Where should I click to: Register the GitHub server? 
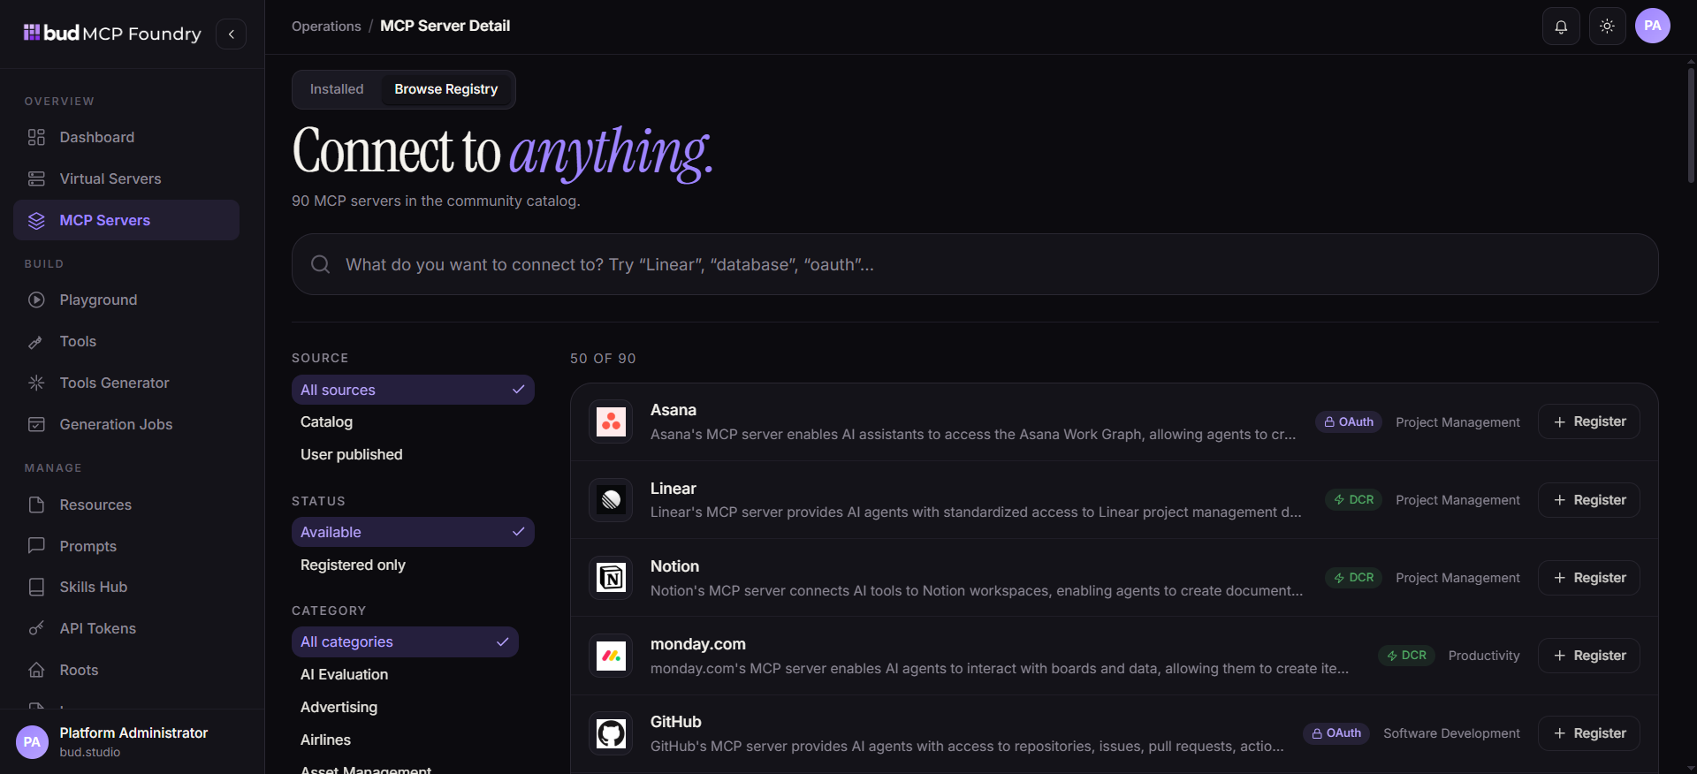point(1589,733)
